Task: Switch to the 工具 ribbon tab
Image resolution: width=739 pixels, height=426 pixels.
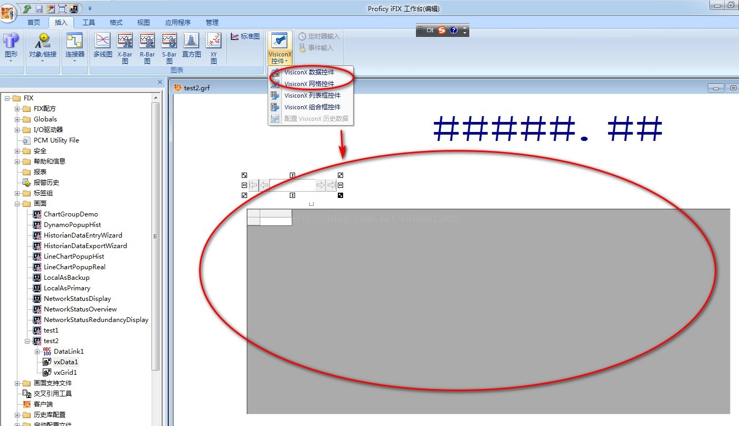Action: pyautogui.click(x=89, y=22)
